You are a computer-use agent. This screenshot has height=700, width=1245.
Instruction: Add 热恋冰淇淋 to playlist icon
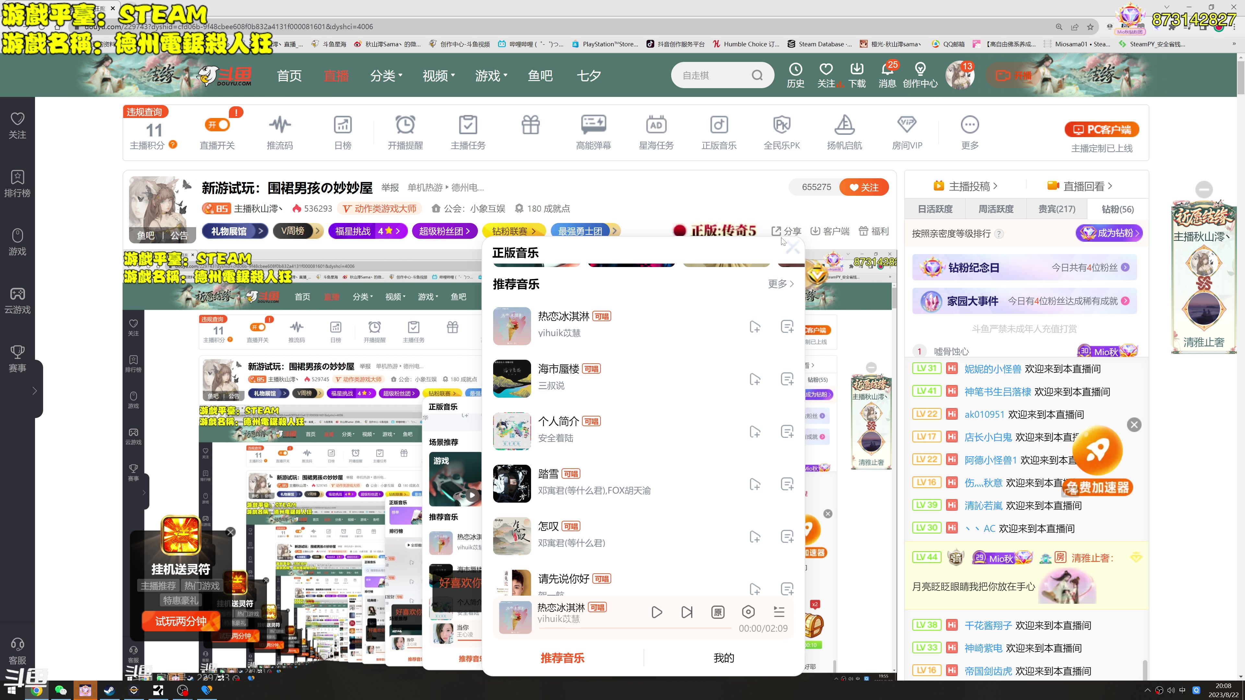click(x=754, y=327)
